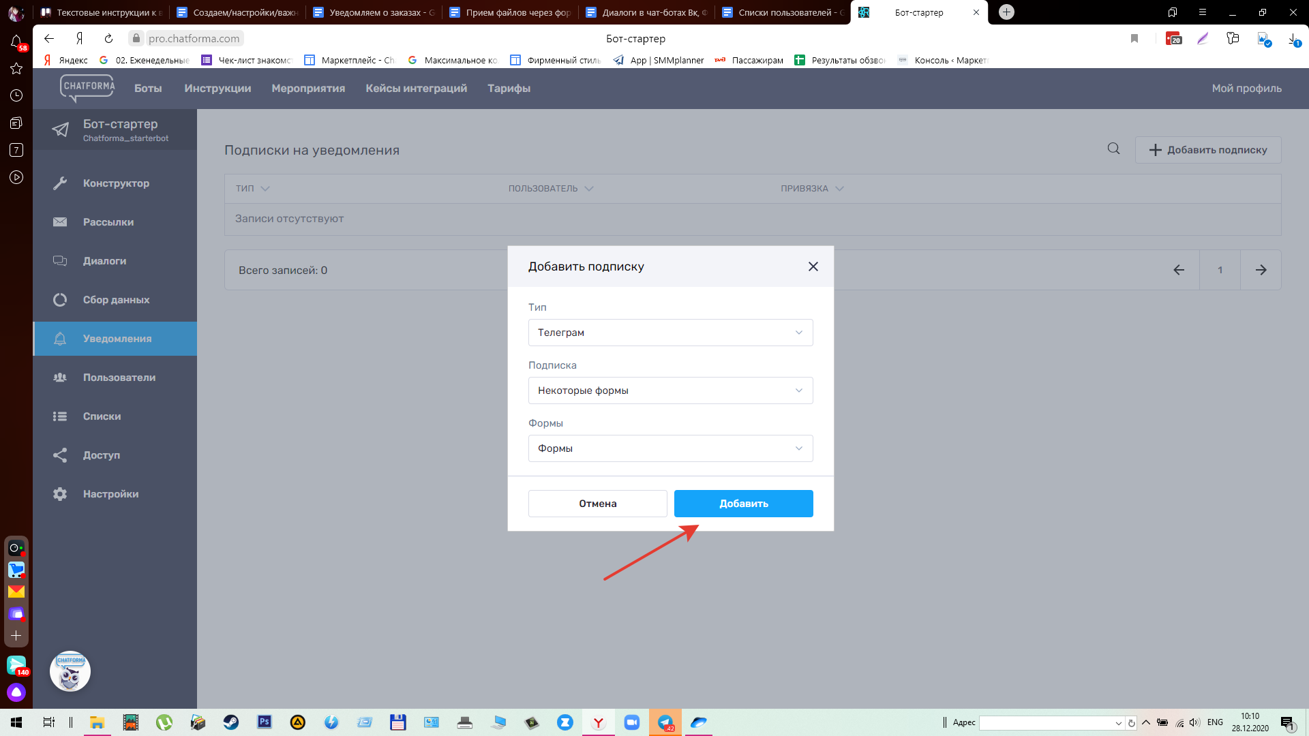Open Telegram from Windows taskbar

point(665,722)
